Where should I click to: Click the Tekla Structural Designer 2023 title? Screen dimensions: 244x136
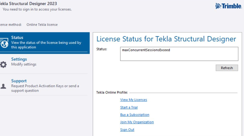pyautogui.click(x=29, y=4)
